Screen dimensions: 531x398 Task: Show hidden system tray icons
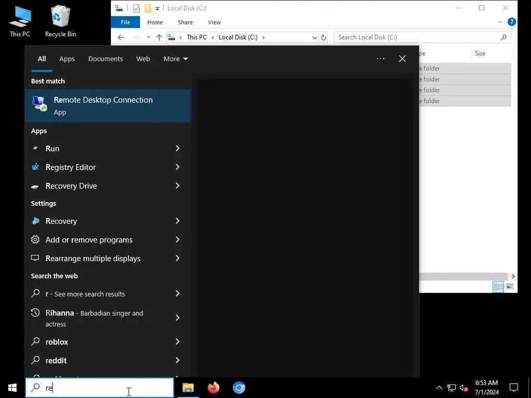439,388
